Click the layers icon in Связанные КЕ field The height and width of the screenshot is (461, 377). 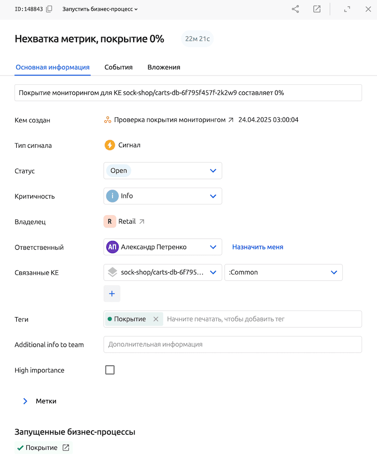point(113,272)
